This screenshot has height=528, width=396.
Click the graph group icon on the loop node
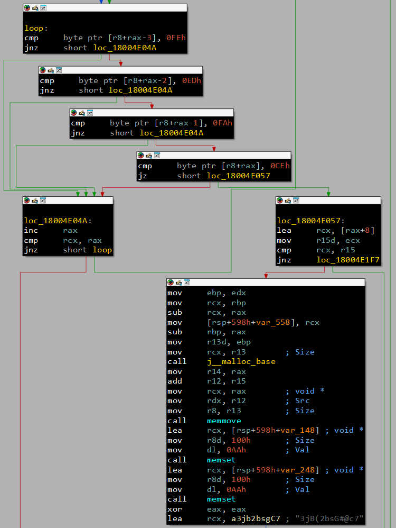pos(43,8)
